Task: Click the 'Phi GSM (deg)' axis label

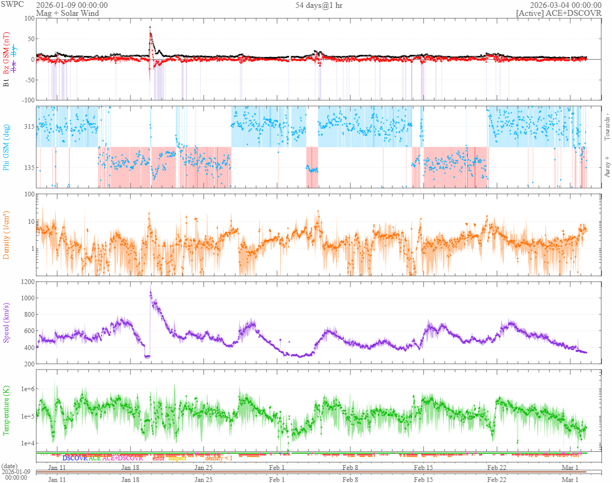Action: coord(6,147)
